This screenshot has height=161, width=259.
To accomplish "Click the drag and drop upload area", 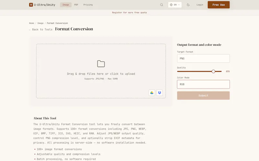I will tap(101, 71).
